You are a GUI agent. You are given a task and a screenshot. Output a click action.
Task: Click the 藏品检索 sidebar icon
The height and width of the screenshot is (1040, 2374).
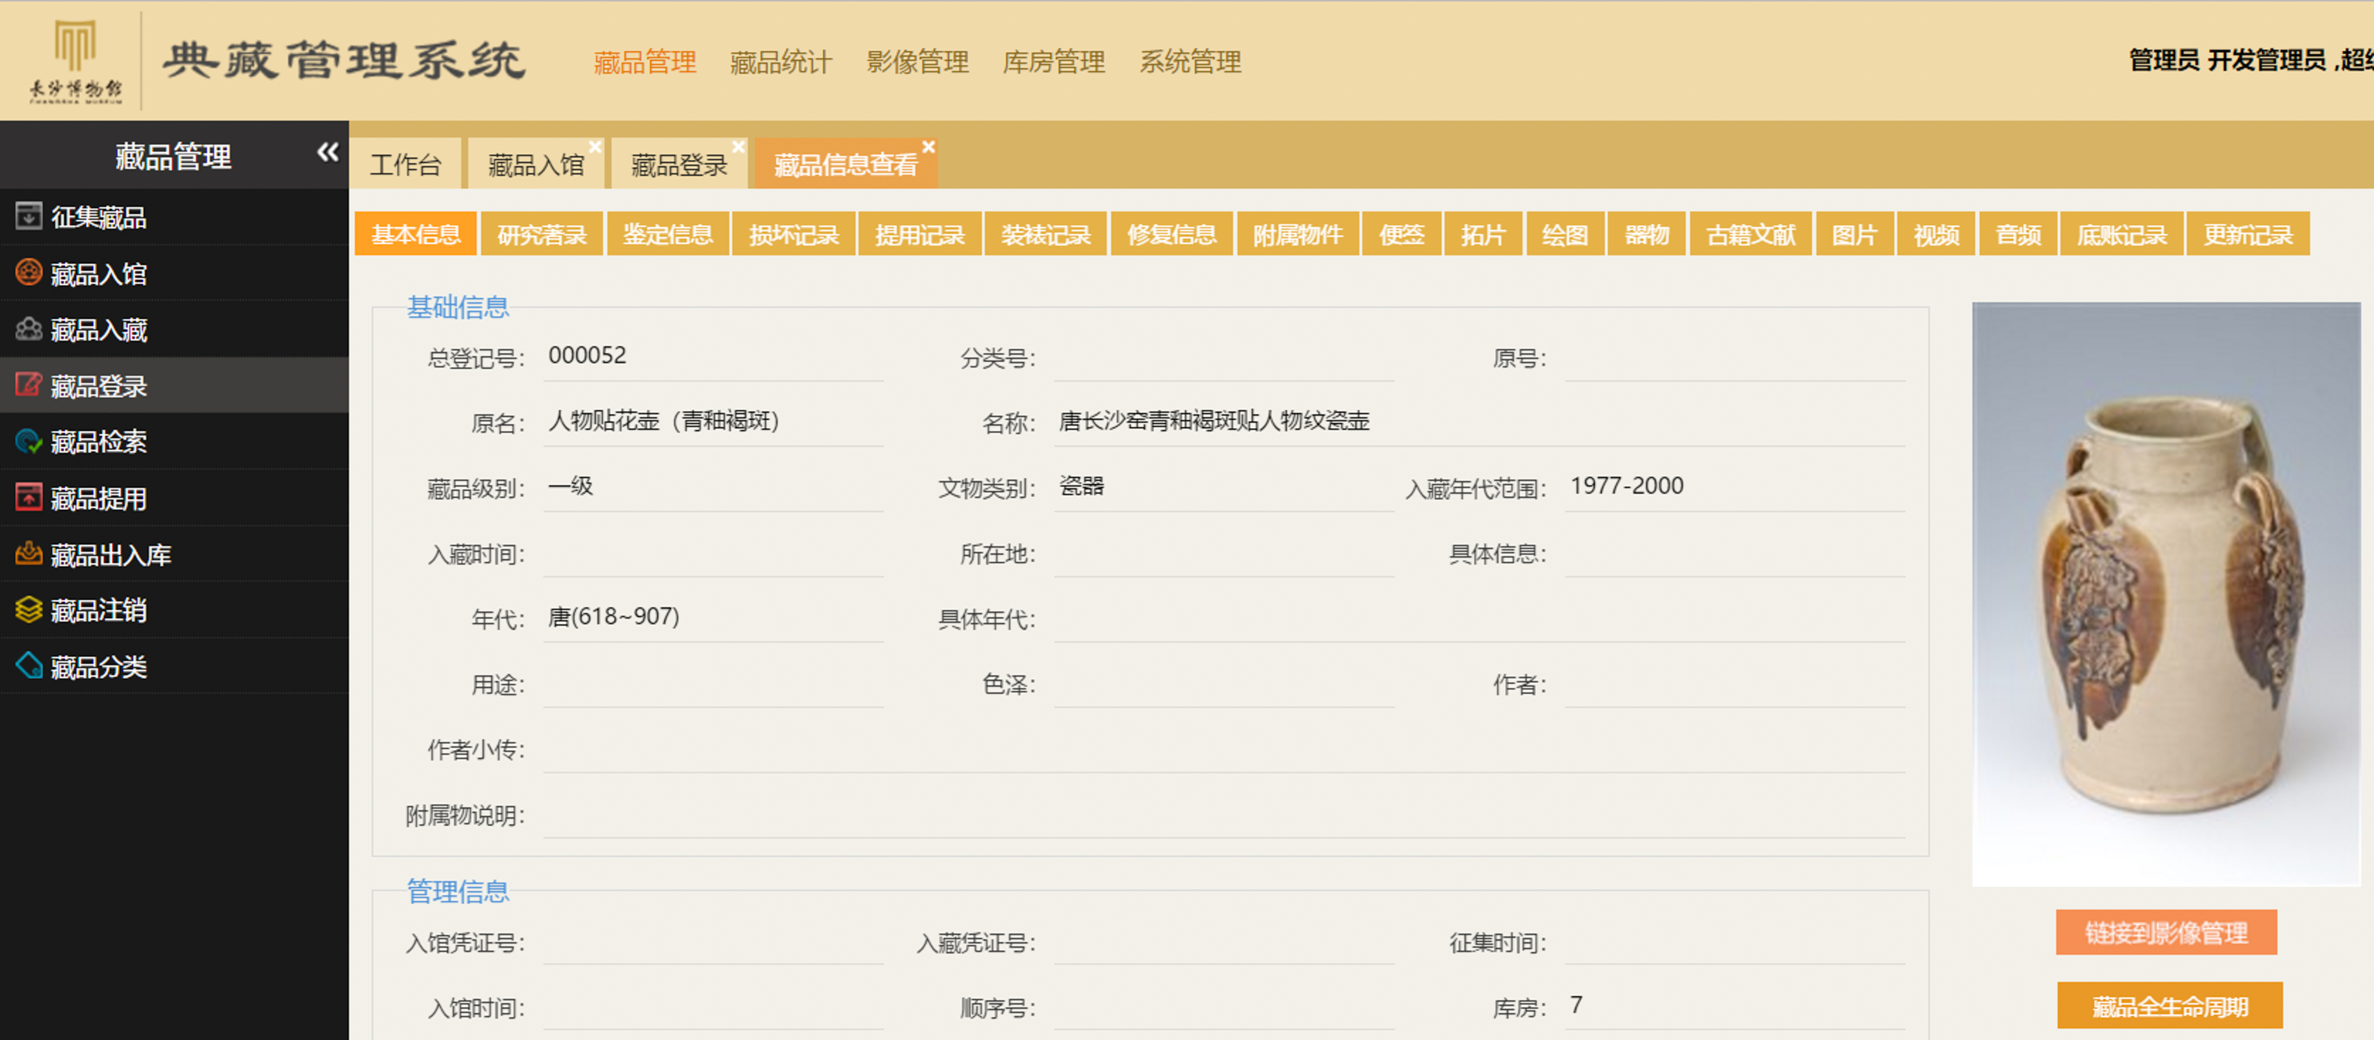coord(29,441)
